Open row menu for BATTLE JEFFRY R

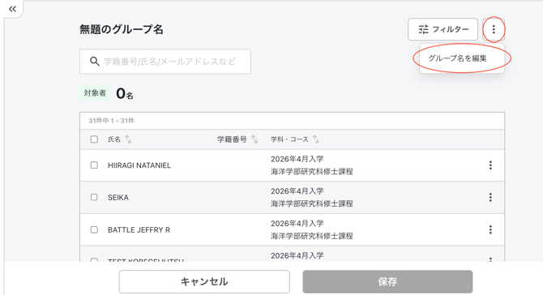(490, 229)
